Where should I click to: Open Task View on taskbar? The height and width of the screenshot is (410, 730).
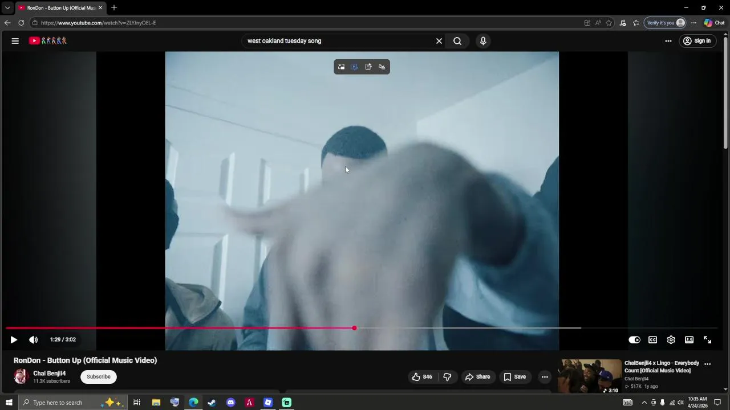tap(137, 403)
